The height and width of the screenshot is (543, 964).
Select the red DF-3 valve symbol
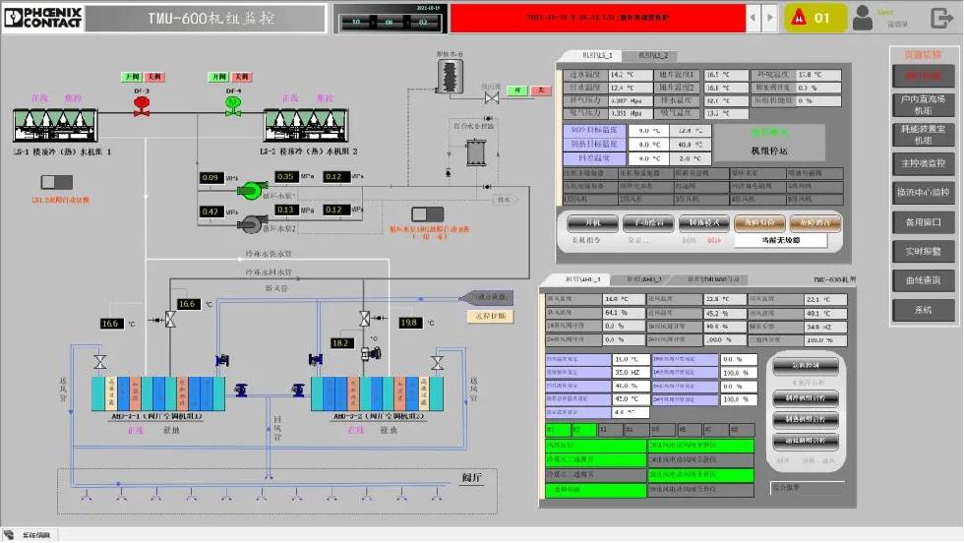(142, 105)
